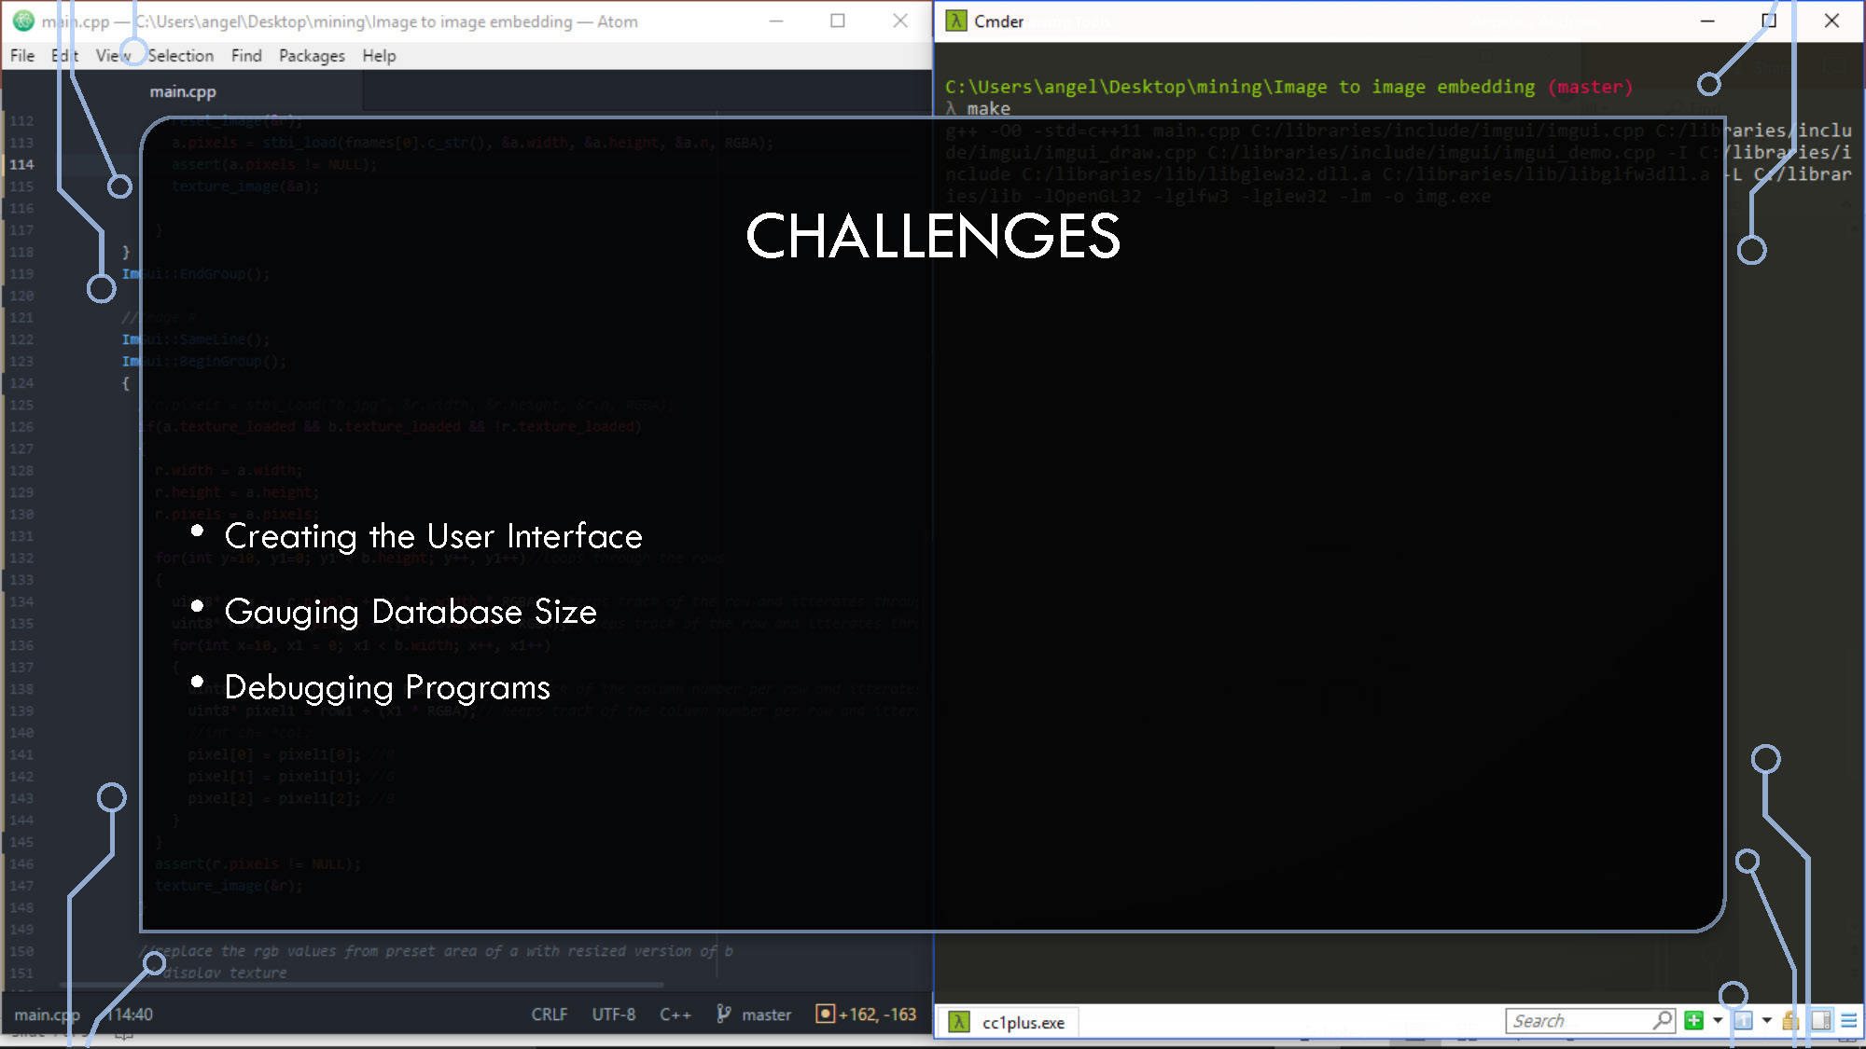
Task: Select the main.cpp tab
Action: (183, 91)
